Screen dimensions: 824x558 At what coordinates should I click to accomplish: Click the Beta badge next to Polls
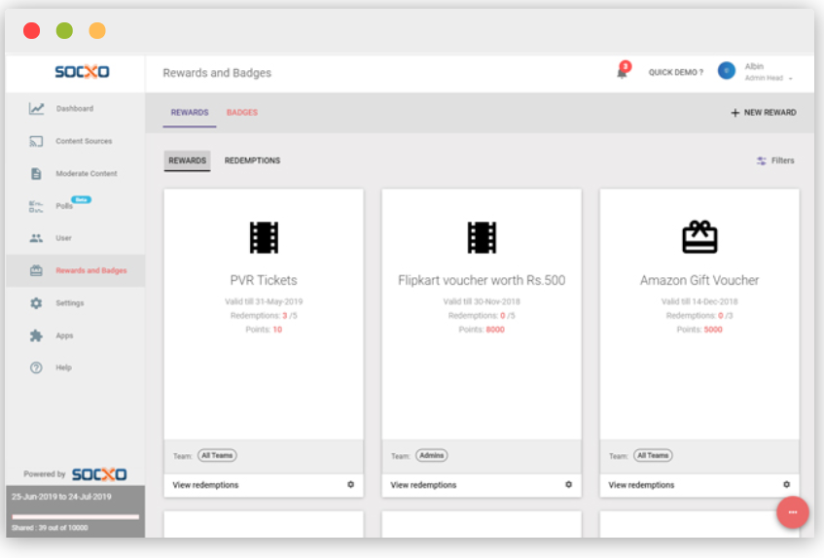click(82, 200)
